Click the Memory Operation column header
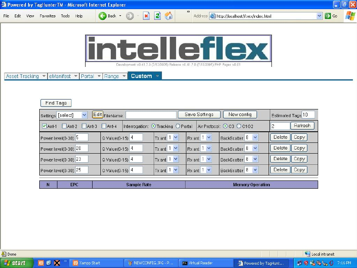 (x=252, y=185)
